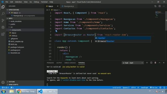This screenshot has height=94, width=167.
Task: Open the Source Control view
Action: point(3,20)
